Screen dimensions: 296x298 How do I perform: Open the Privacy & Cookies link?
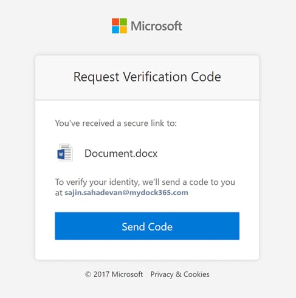180,274
